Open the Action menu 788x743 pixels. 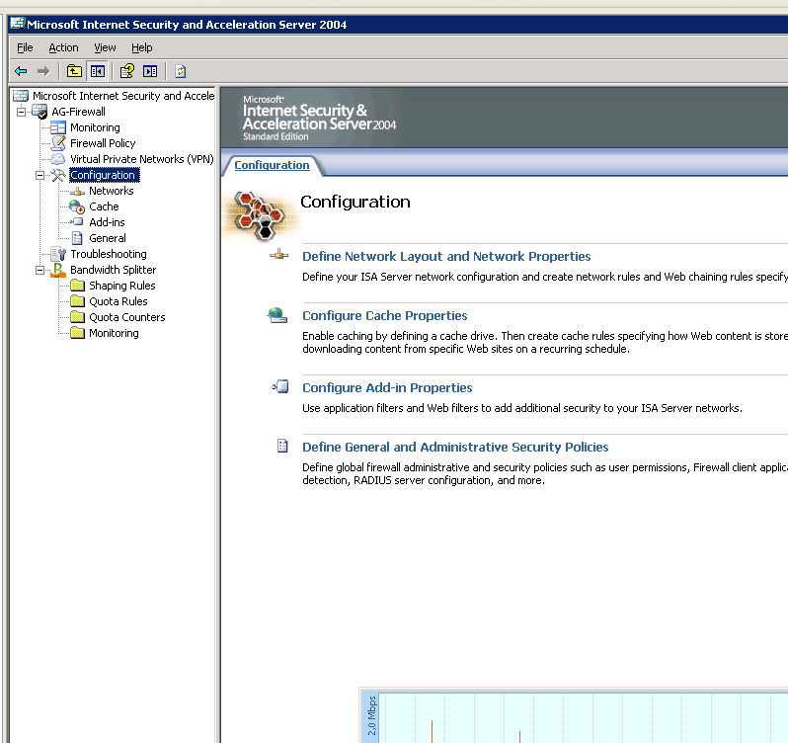tap(63, 47)
